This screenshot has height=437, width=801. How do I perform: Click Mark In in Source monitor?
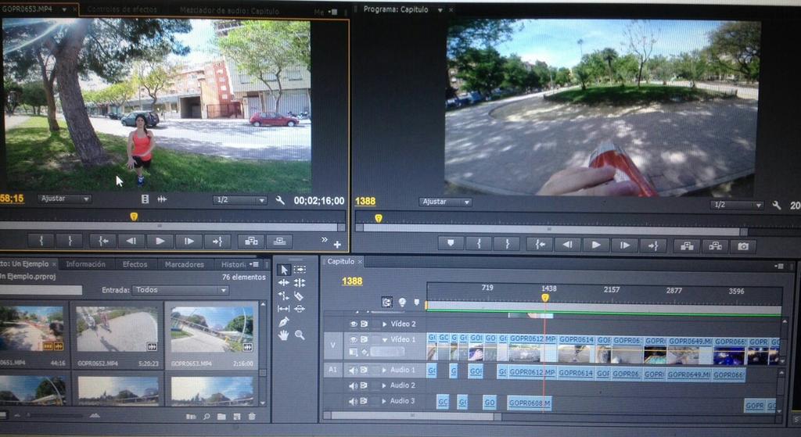(41, 241)
